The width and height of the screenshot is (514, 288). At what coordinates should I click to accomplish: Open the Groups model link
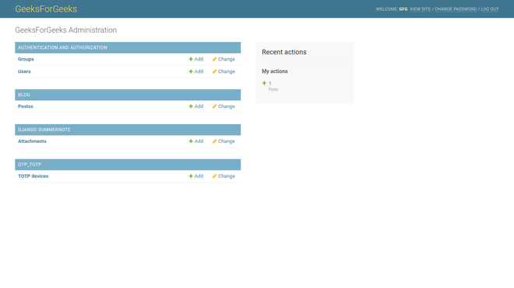[x=26, y=59]
